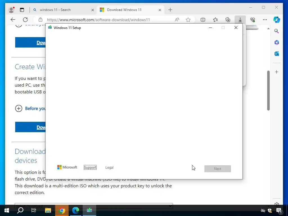
Task: Open the Edge profile avatar icon
Action: tap(12, 10)
